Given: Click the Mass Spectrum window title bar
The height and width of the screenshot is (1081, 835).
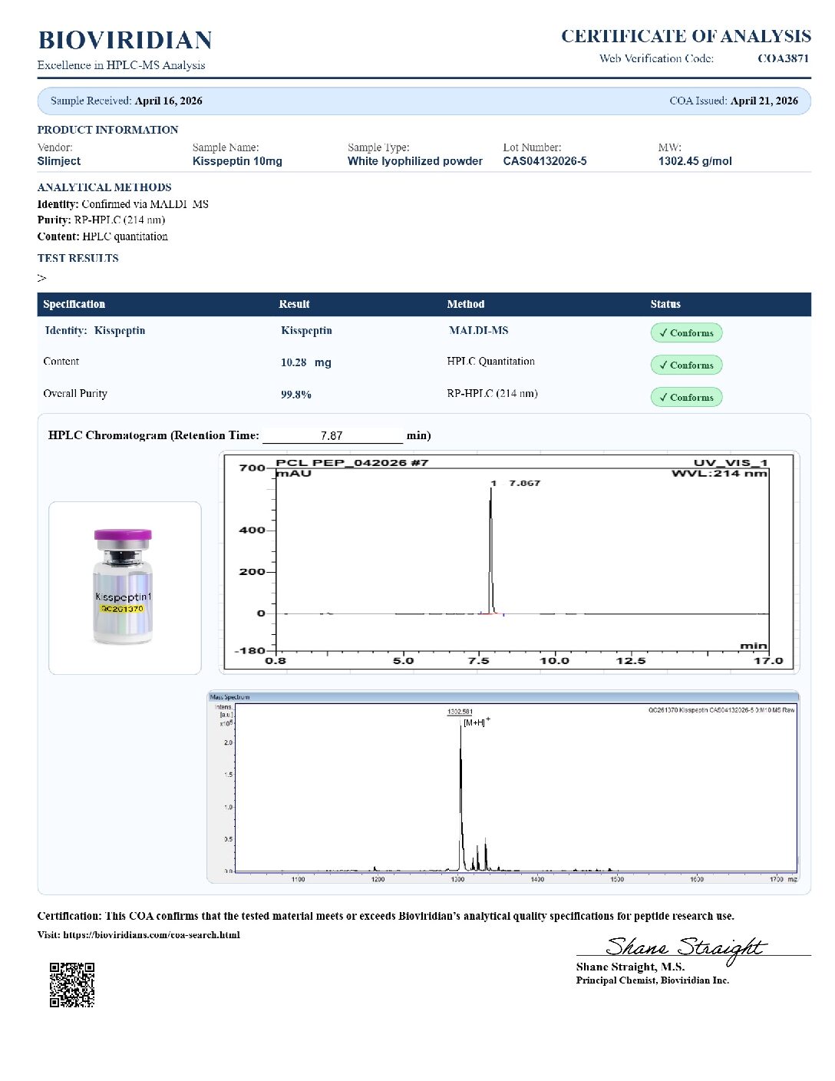Looking at the screenshot, I should tap(503, 696).
